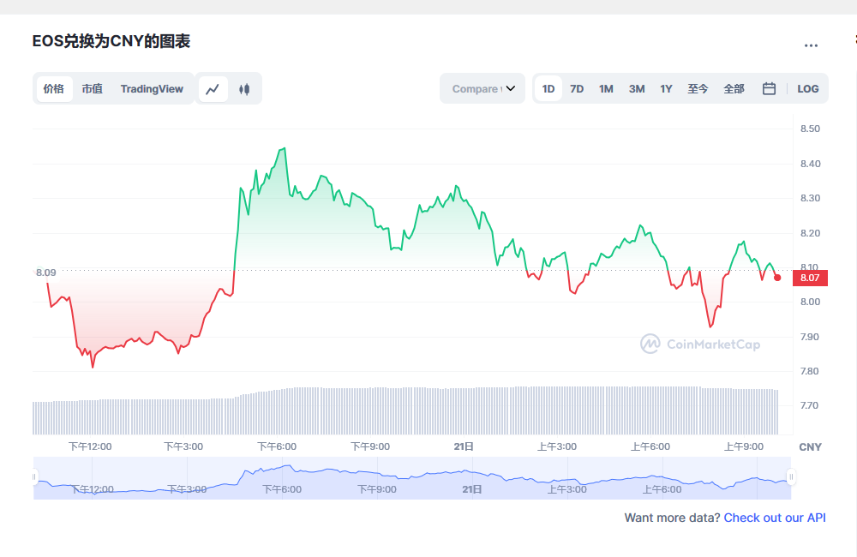
Task: Expand the Compare dropdown
Action: point(482,88)
